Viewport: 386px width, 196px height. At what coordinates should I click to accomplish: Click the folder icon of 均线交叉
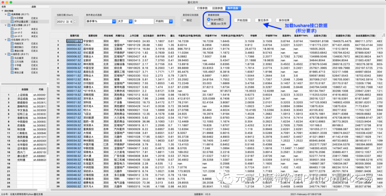[x=12, y=43]
